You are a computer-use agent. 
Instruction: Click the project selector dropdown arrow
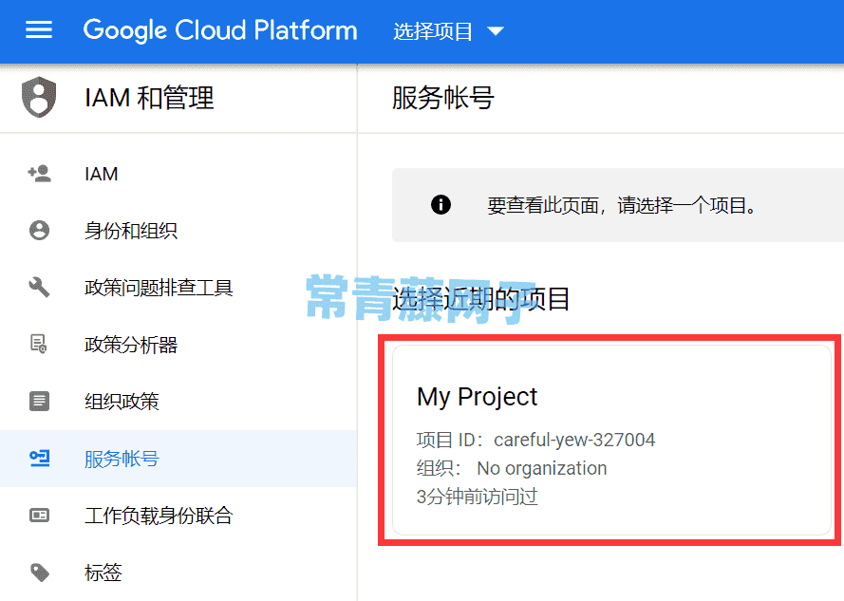[x=496, y=31]
